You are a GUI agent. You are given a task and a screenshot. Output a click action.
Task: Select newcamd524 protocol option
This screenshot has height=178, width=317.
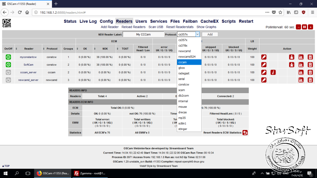pos(189,57)
